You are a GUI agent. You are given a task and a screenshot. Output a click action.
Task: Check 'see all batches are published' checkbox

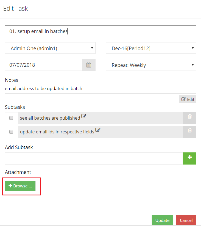[11, 118]
